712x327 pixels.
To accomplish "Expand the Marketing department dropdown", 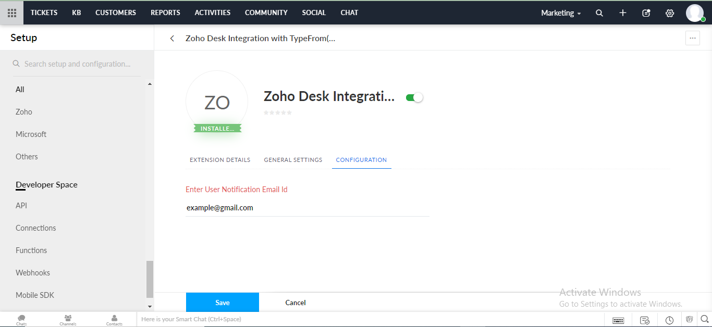I will tap(561, 13).
